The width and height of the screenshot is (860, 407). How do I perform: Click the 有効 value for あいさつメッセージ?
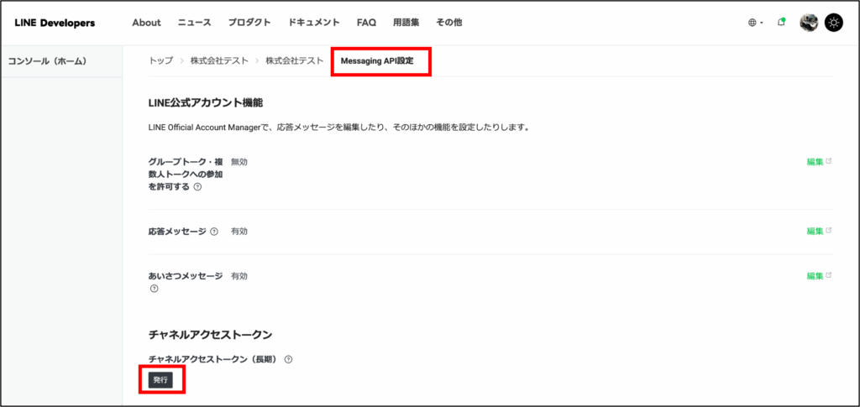[x=239, y=275]
